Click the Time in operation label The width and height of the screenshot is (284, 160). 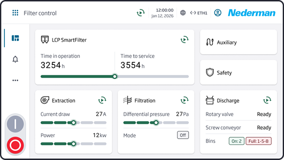tap(60, 56)
